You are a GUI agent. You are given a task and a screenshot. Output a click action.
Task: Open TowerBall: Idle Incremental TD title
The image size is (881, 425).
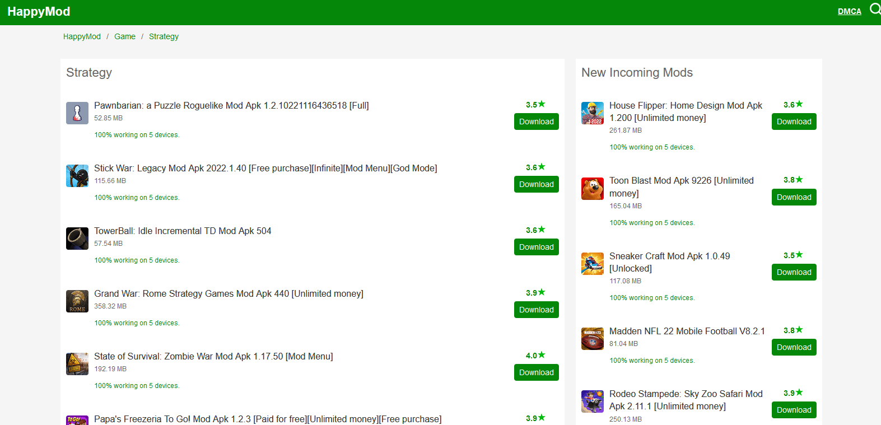pyautogui.click(x=183, y=231)
